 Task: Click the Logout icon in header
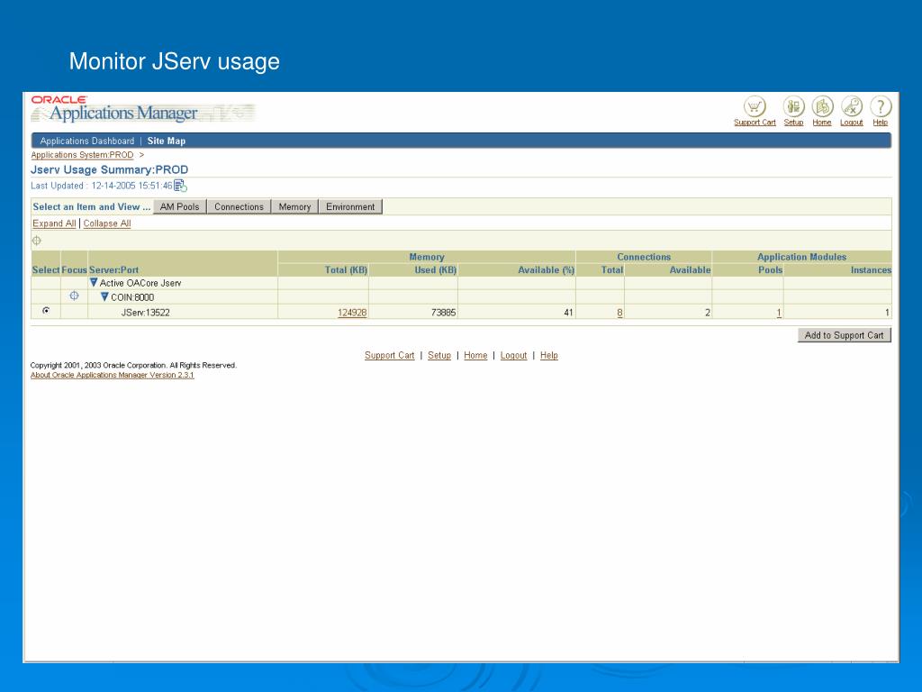click(852, 107)
